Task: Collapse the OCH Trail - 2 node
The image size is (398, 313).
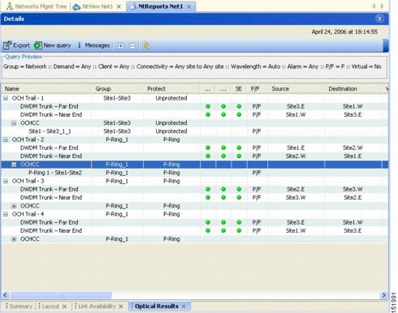Action: tap(6, 139)
